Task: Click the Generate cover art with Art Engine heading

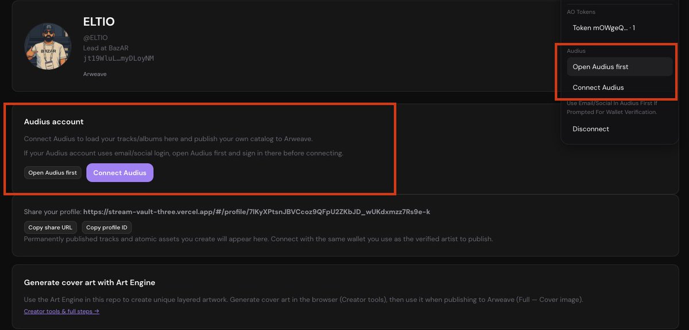Action: click(x=90, y=282)
